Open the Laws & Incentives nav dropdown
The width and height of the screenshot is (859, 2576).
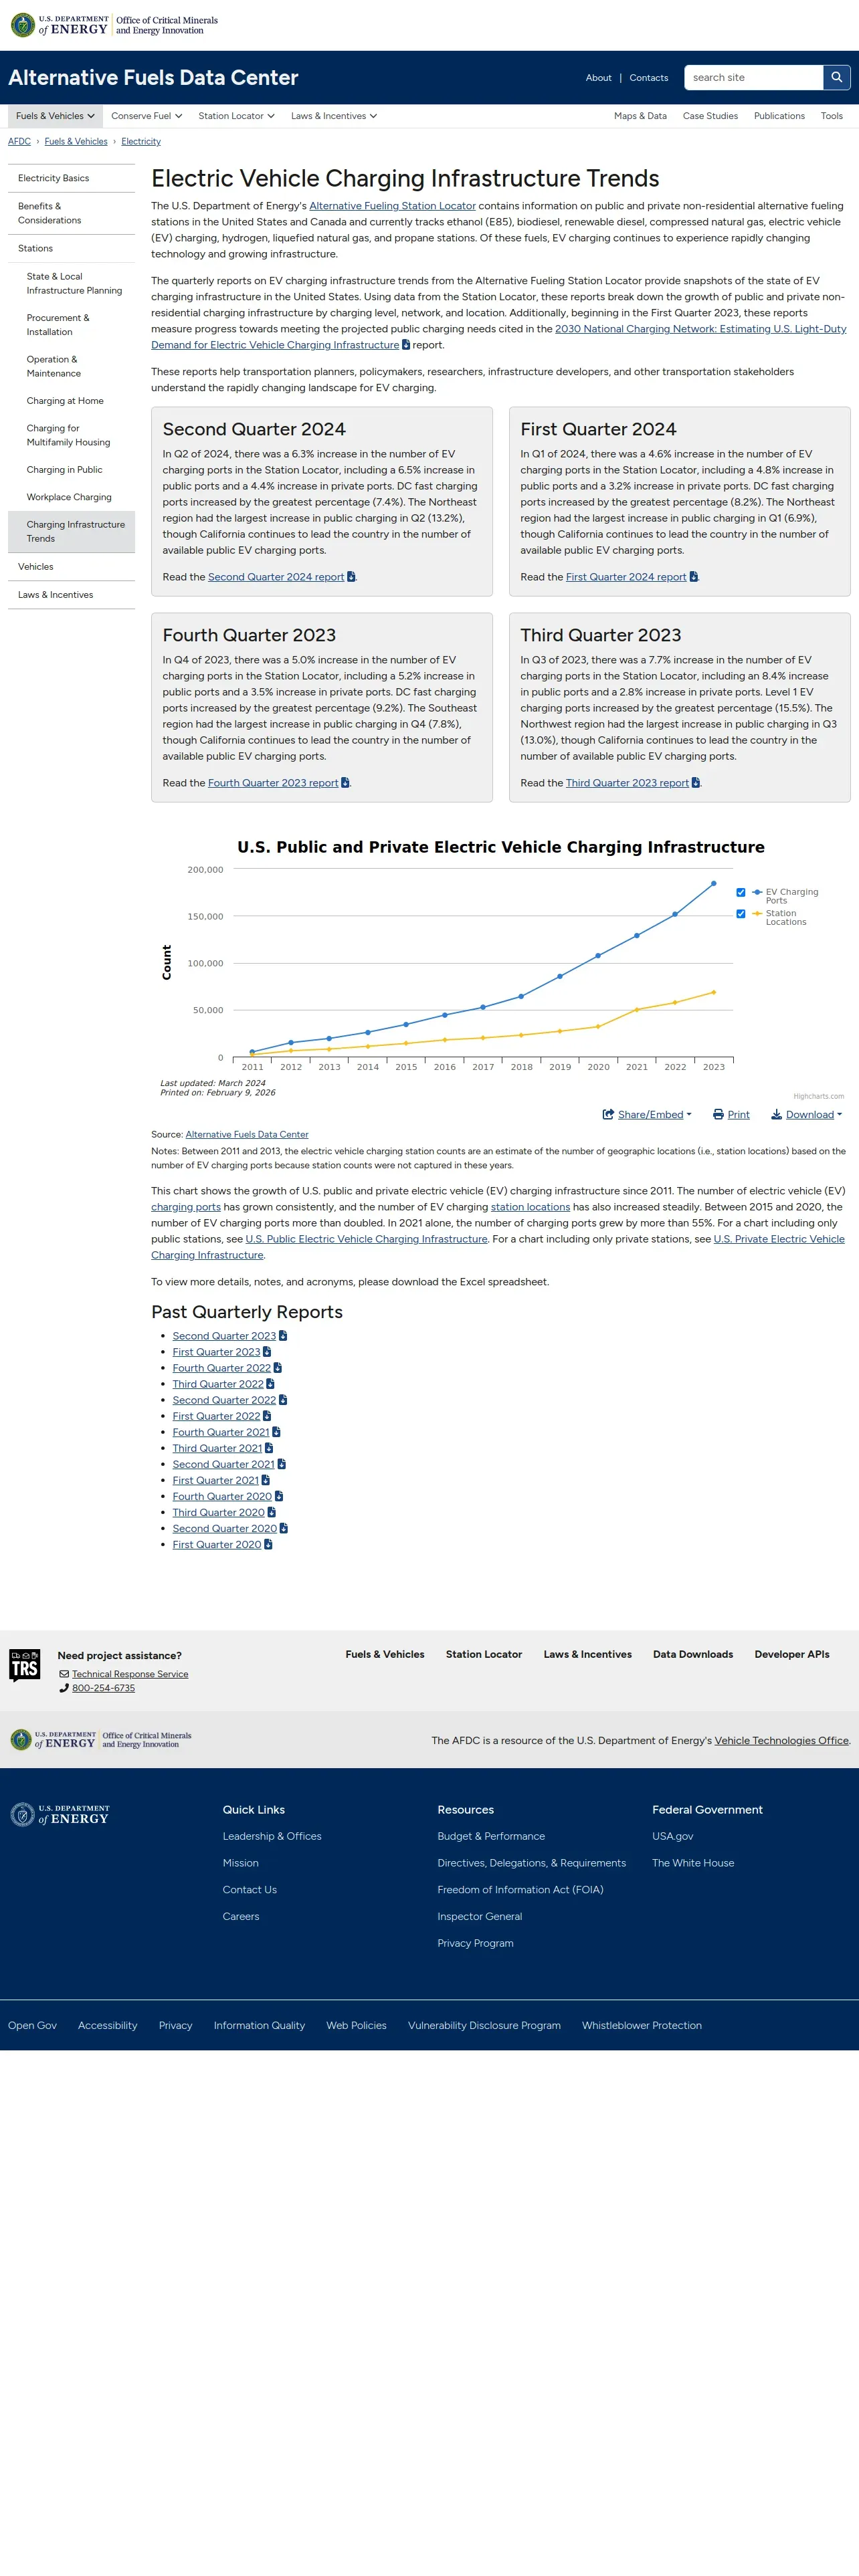click(x=334, y=116)
